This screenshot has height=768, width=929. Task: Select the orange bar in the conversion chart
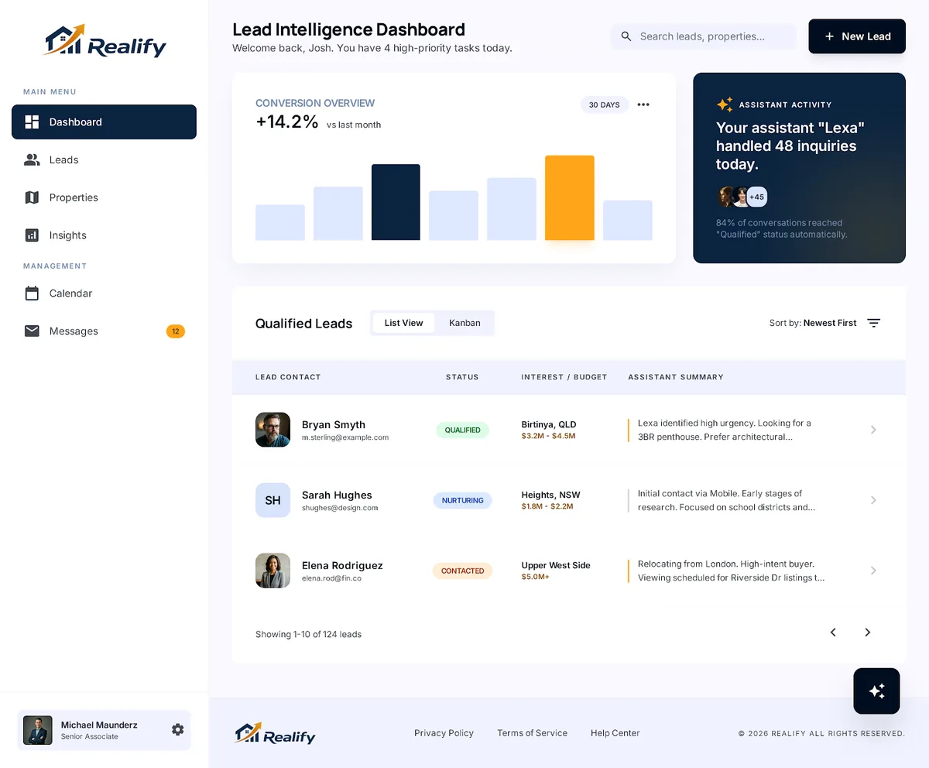click(x=570, y=197)
